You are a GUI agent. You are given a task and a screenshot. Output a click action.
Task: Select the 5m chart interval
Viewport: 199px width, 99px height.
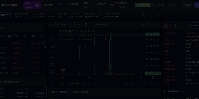57,25
